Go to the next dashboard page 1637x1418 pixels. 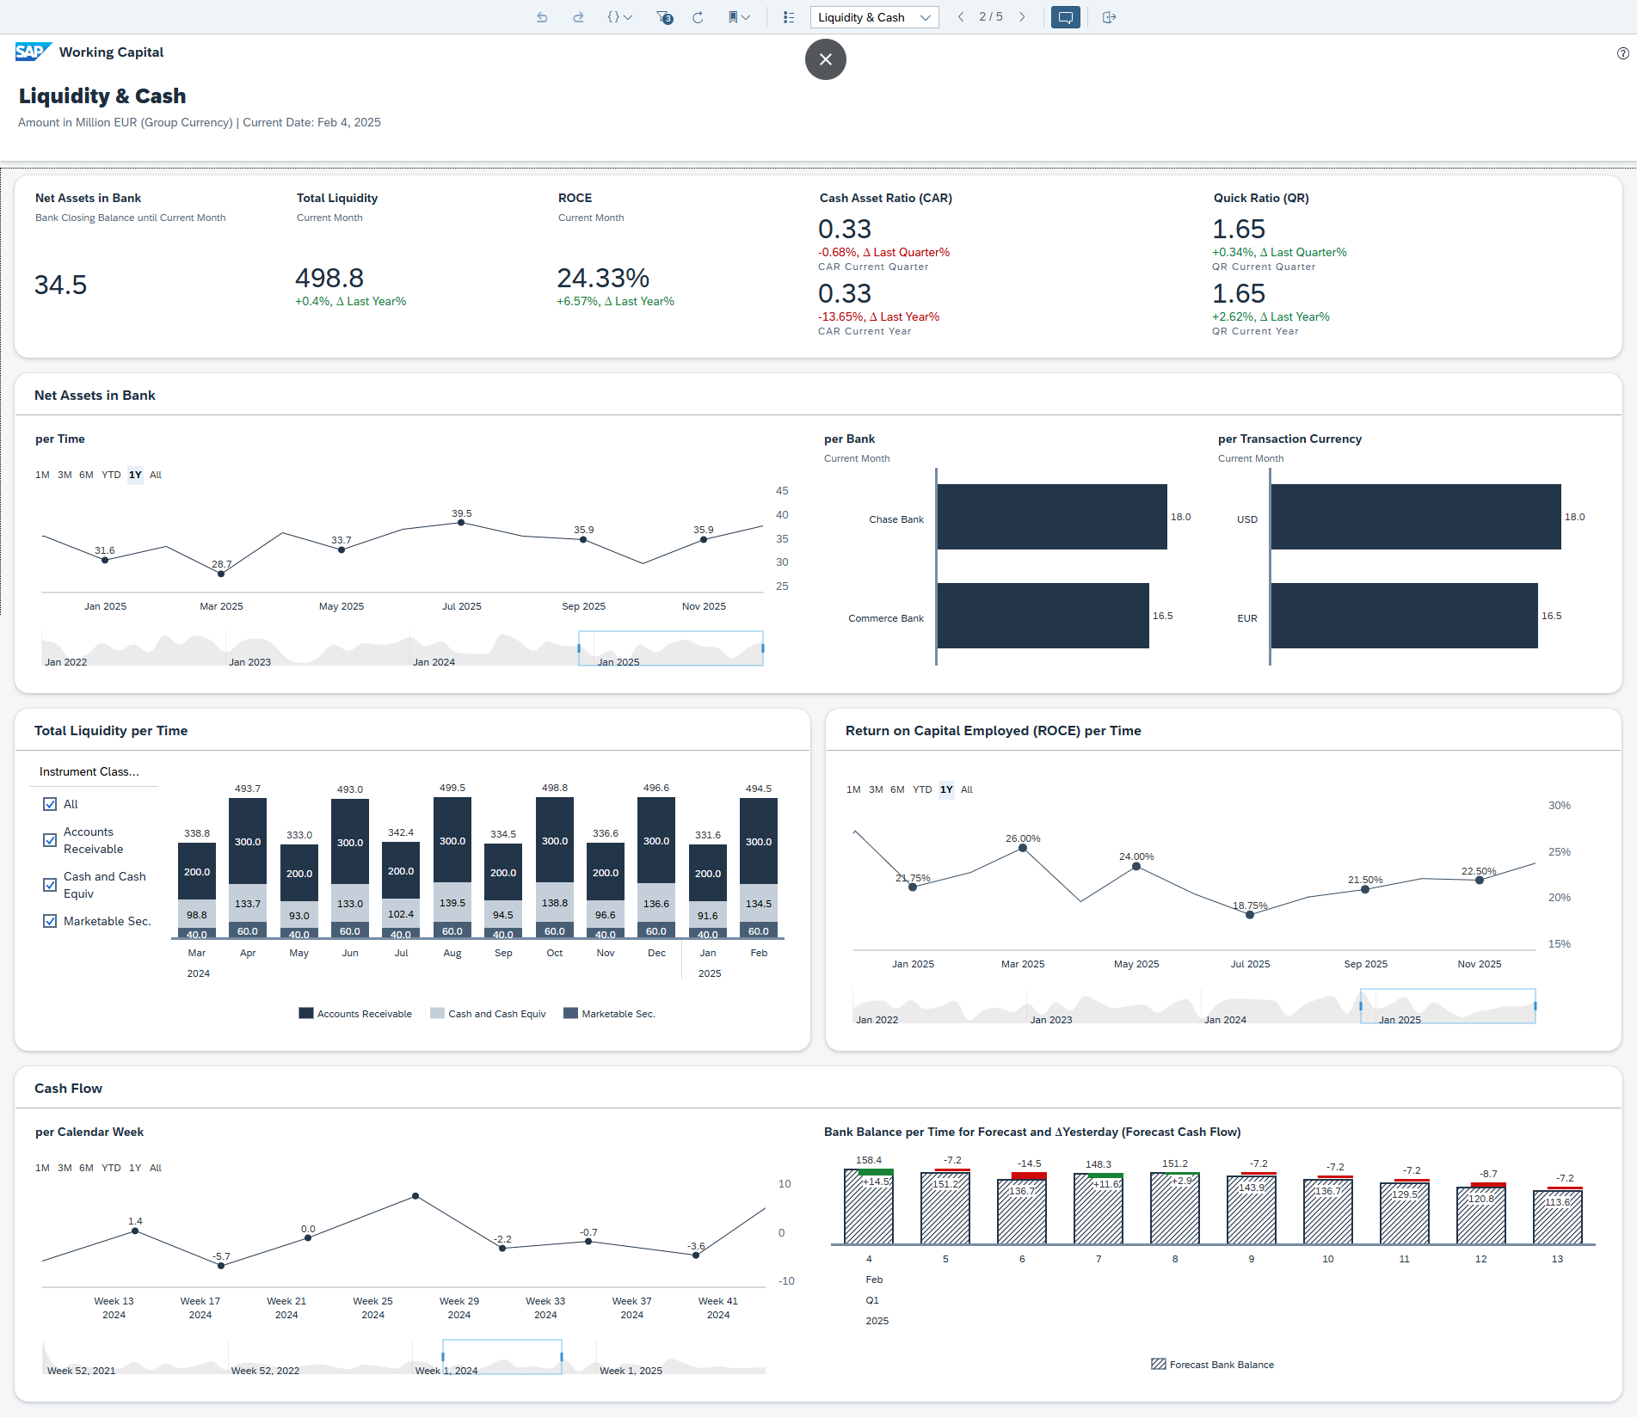[x=1022, y=16]
